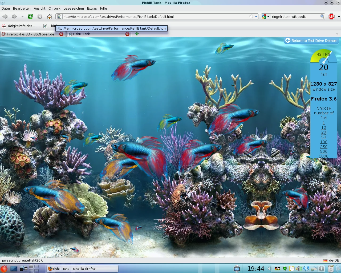Screen dimensions: 341x273
Task: Click the volume speaker tray icon
Action: pos(299,268)
